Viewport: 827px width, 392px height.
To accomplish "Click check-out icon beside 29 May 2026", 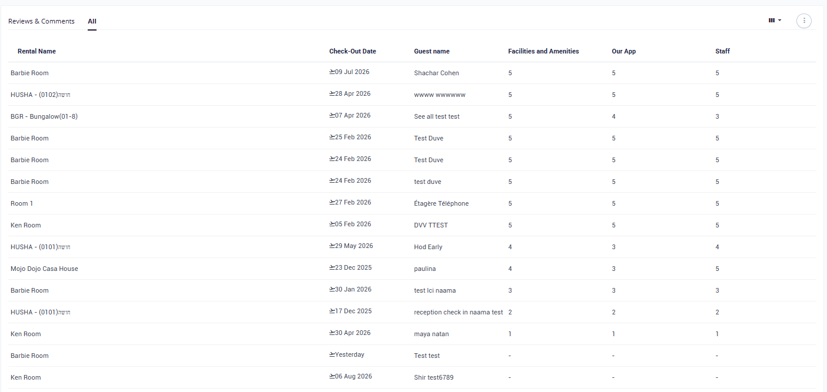I will [x=332, y=246].
